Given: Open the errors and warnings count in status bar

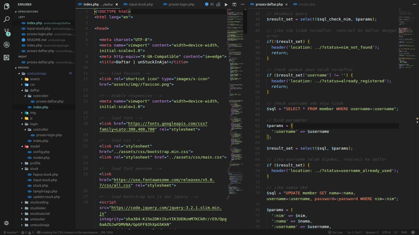Looking at the screenshot, I should 27,232.
